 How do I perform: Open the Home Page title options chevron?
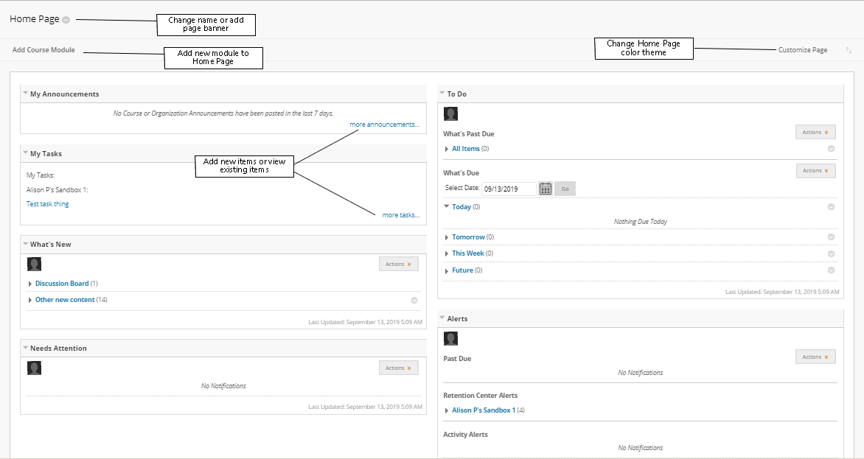pyautogui.click(x=66, y=20)
